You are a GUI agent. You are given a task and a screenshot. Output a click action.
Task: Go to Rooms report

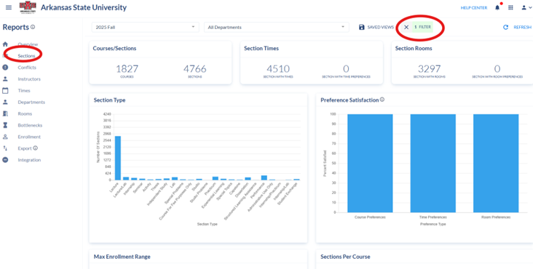click(25, 113)
